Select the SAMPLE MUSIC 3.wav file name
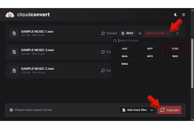Image resolution: width=194 pixels, height=129 pixels. click(x=38, y=50)
